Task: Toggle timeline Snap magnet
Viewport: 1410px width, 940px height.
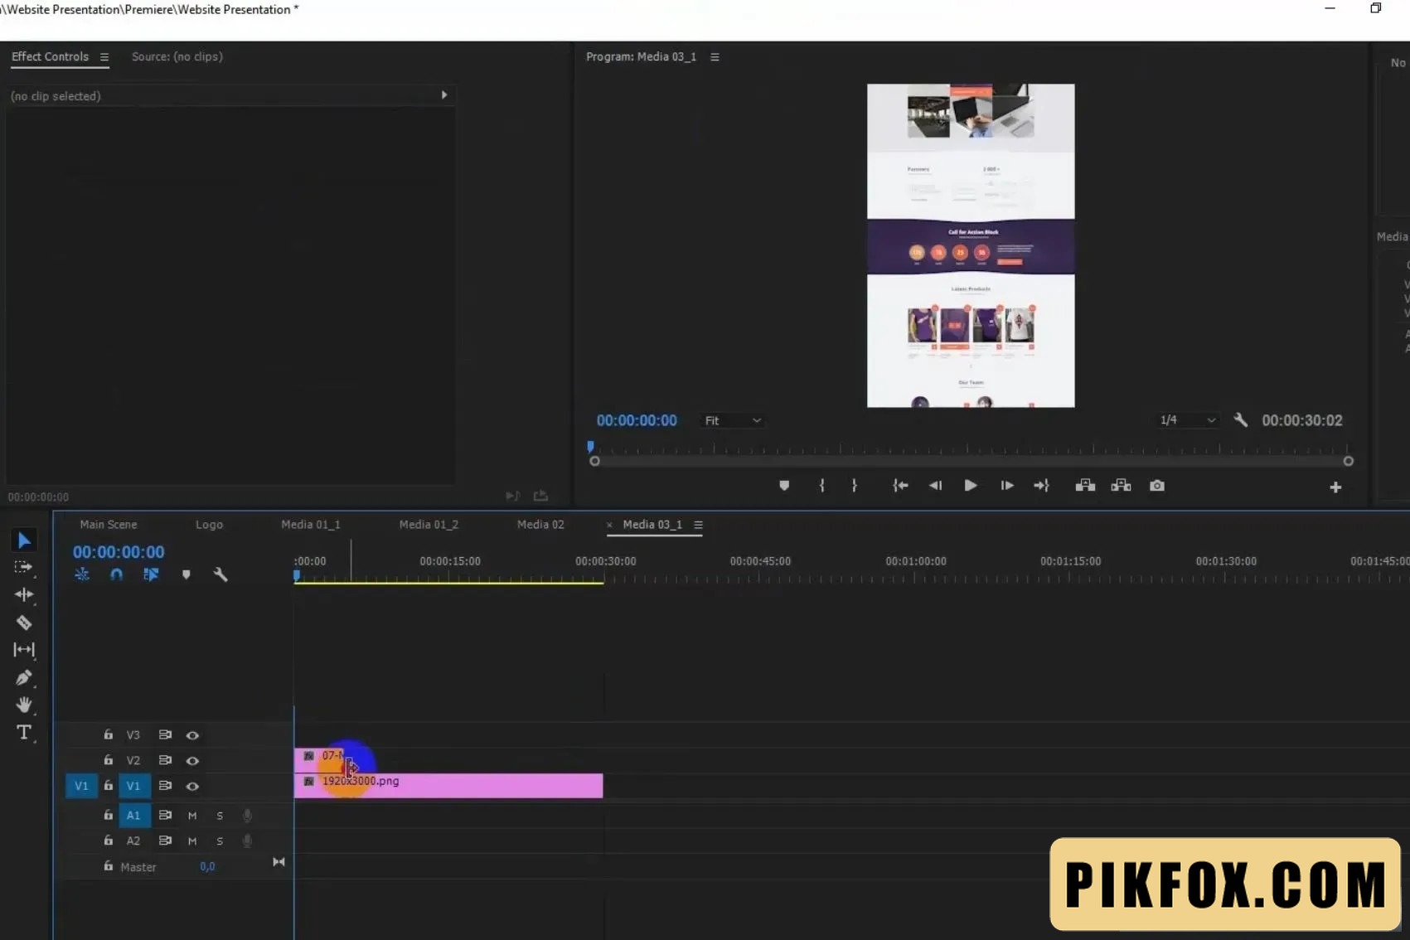Action: (116, 574)
